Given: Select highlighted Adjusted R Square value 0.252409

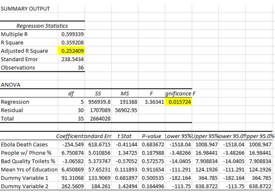Looking at the screenshot, I should click(x=71, y=51).
